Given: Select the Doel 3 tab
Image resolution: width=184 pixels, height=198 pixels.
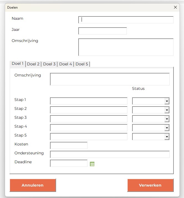Looking at the screenshot, I should click(49, 64).
